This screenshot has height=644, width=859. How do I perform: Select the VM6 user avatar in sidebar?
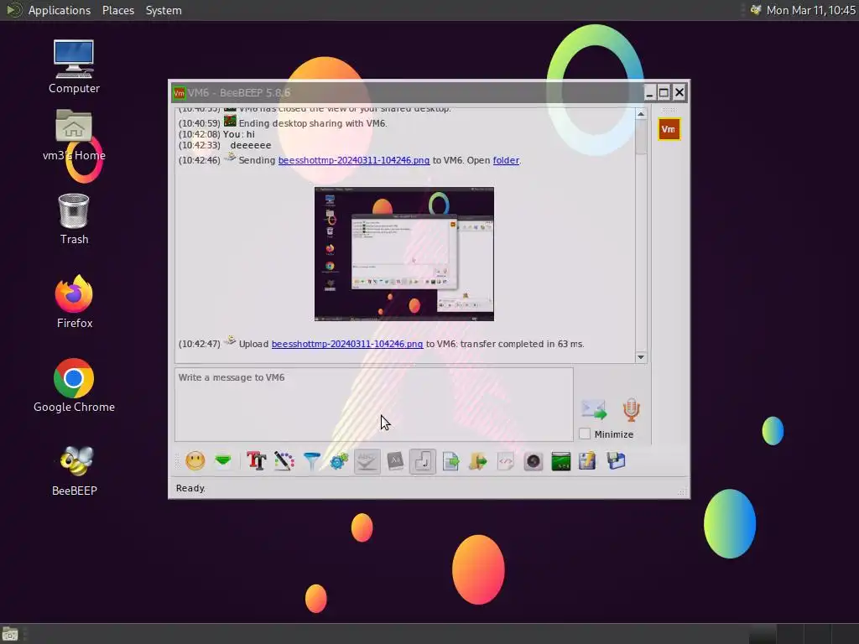pyautogui.click(x=669, y=129)
